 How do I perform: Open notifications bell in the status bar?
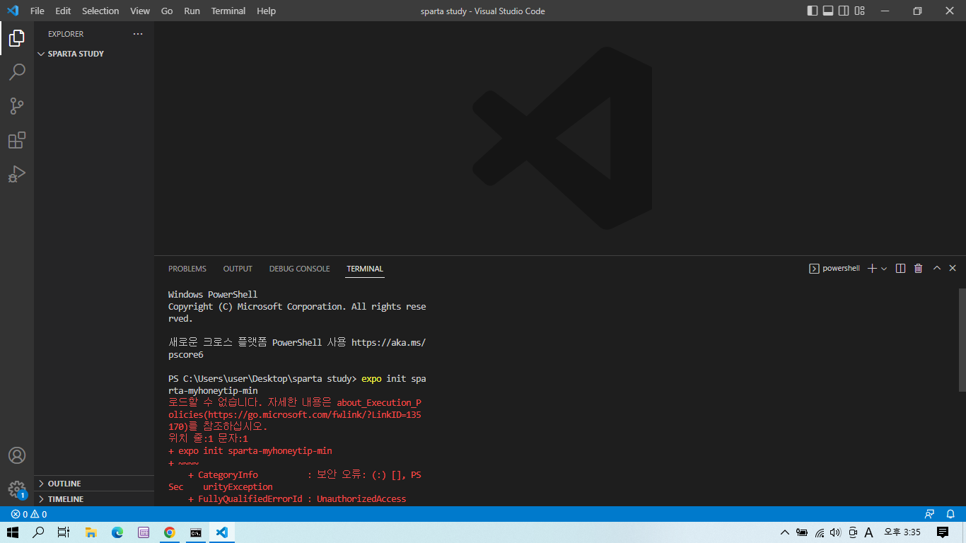(x=951, y=514)
